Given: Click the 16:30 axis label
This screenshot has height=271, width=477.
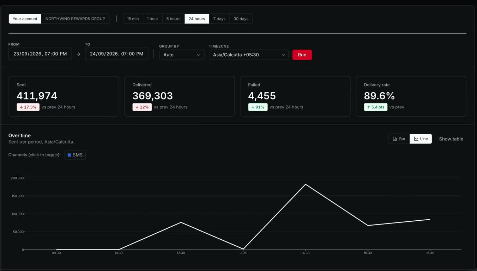Looking at the screenshot, I should [x=430, y=253].
